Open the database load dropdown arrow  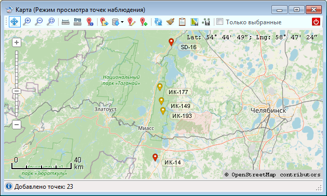[x=122, y=22]
